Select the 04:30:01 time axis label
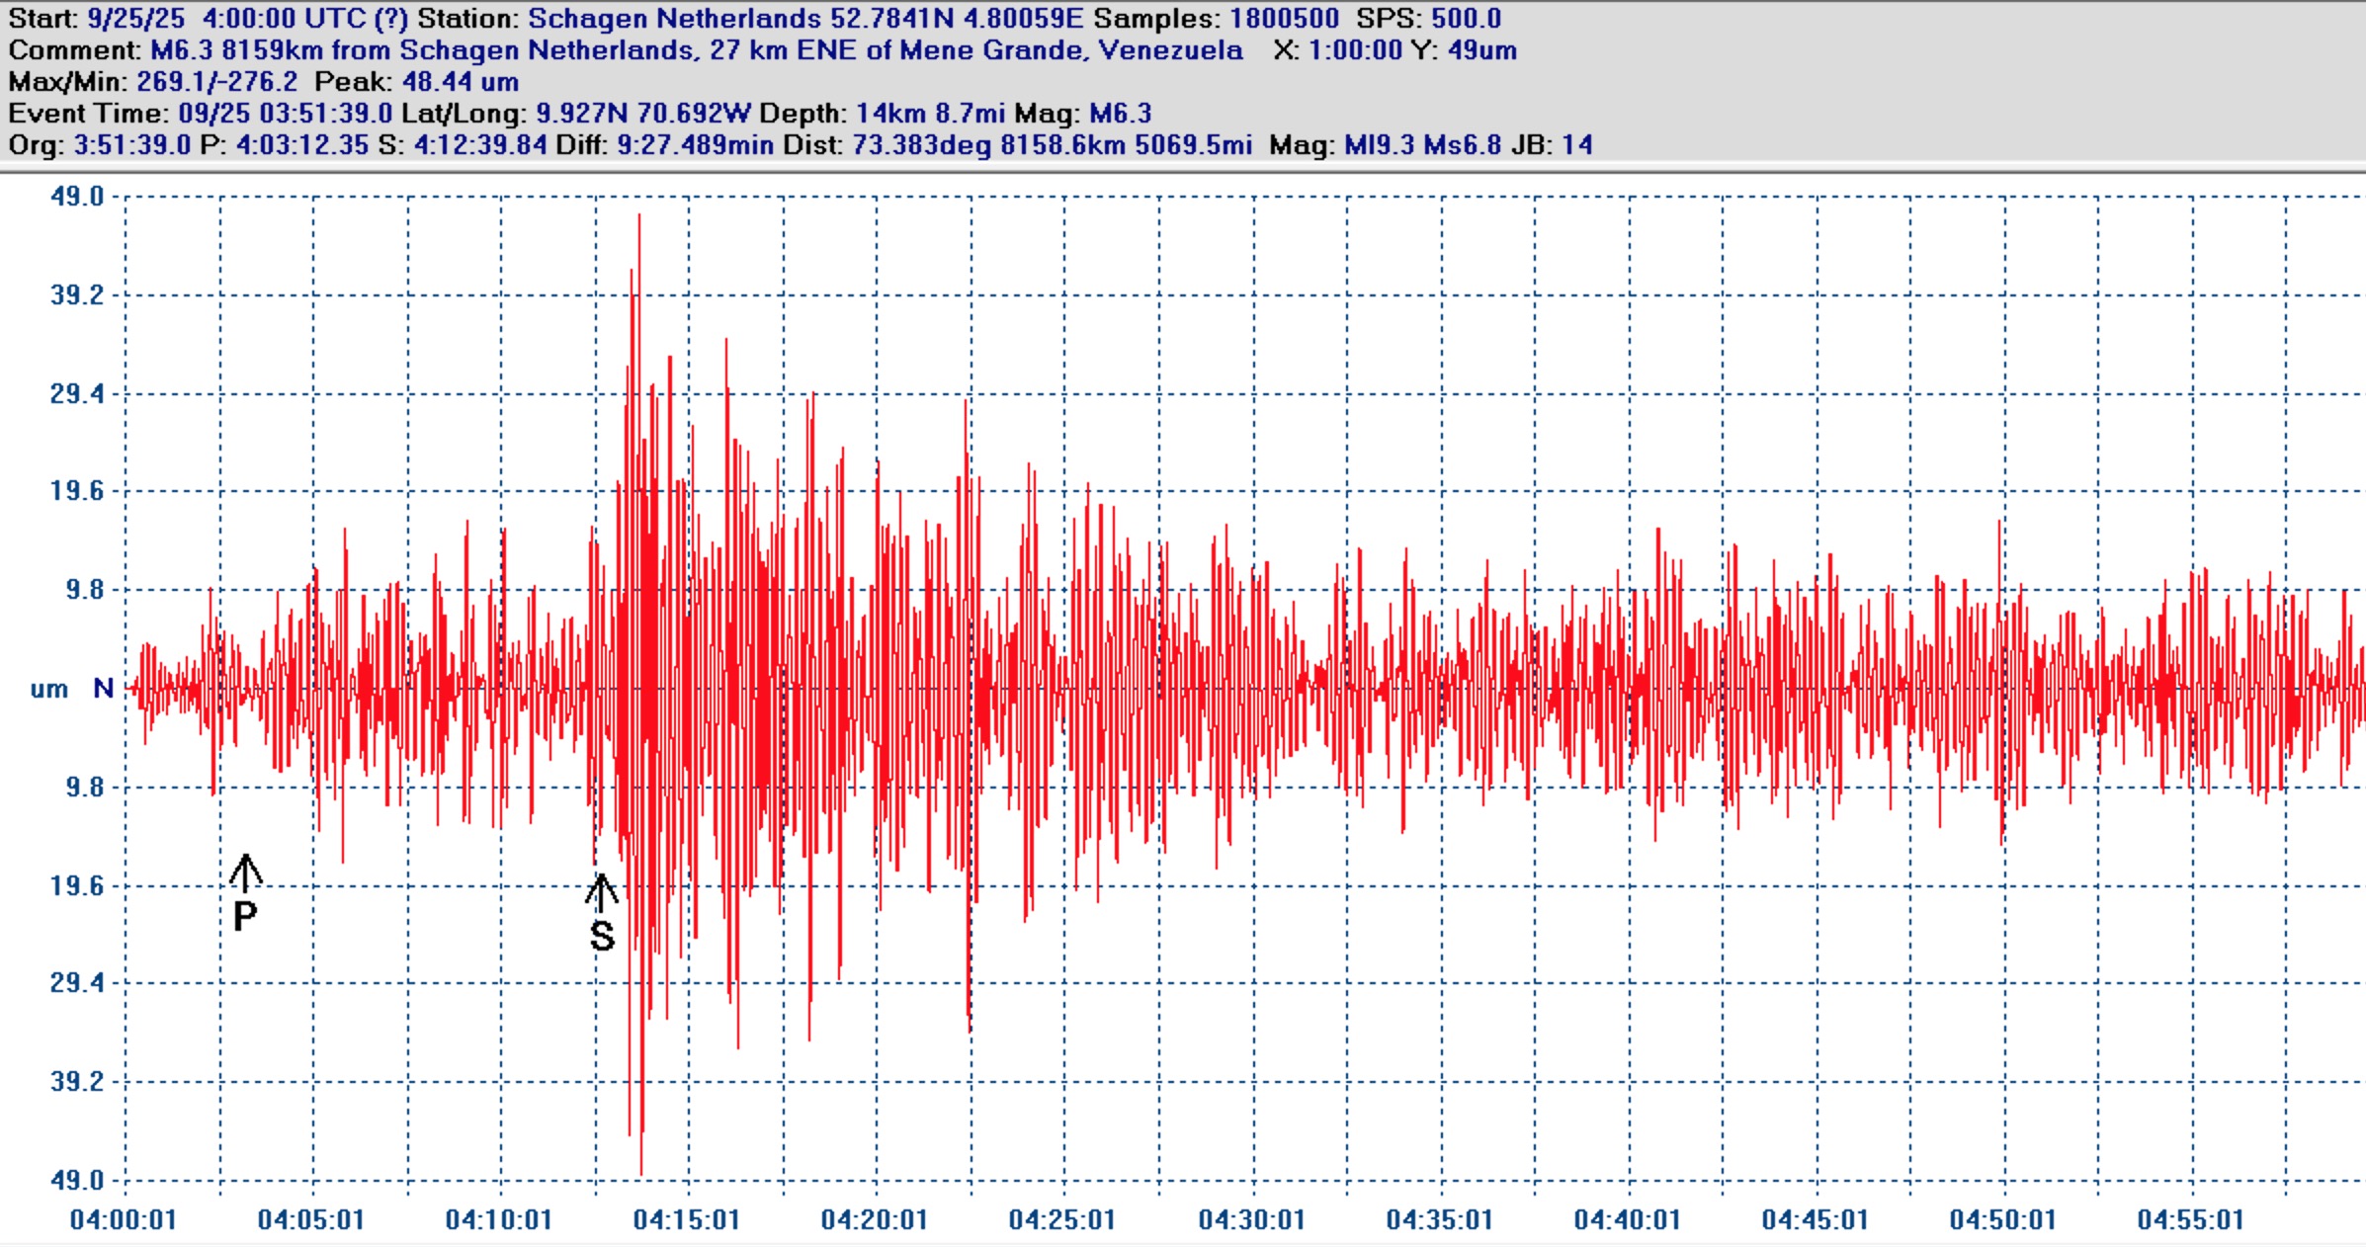2366x1247 pixels. tap(1251, 1220)
